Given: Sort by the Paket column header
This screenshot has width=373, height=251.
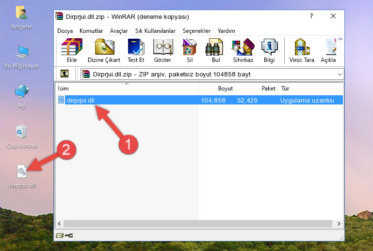Looking at the screenshot, I should click(x=257, y=88).
